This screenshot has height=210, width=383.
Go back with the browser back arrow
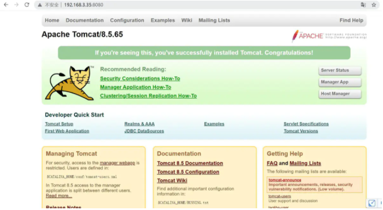6,5
